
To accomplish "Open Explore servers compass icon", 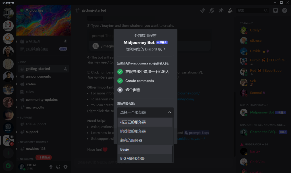I will [x=8, y=166].
